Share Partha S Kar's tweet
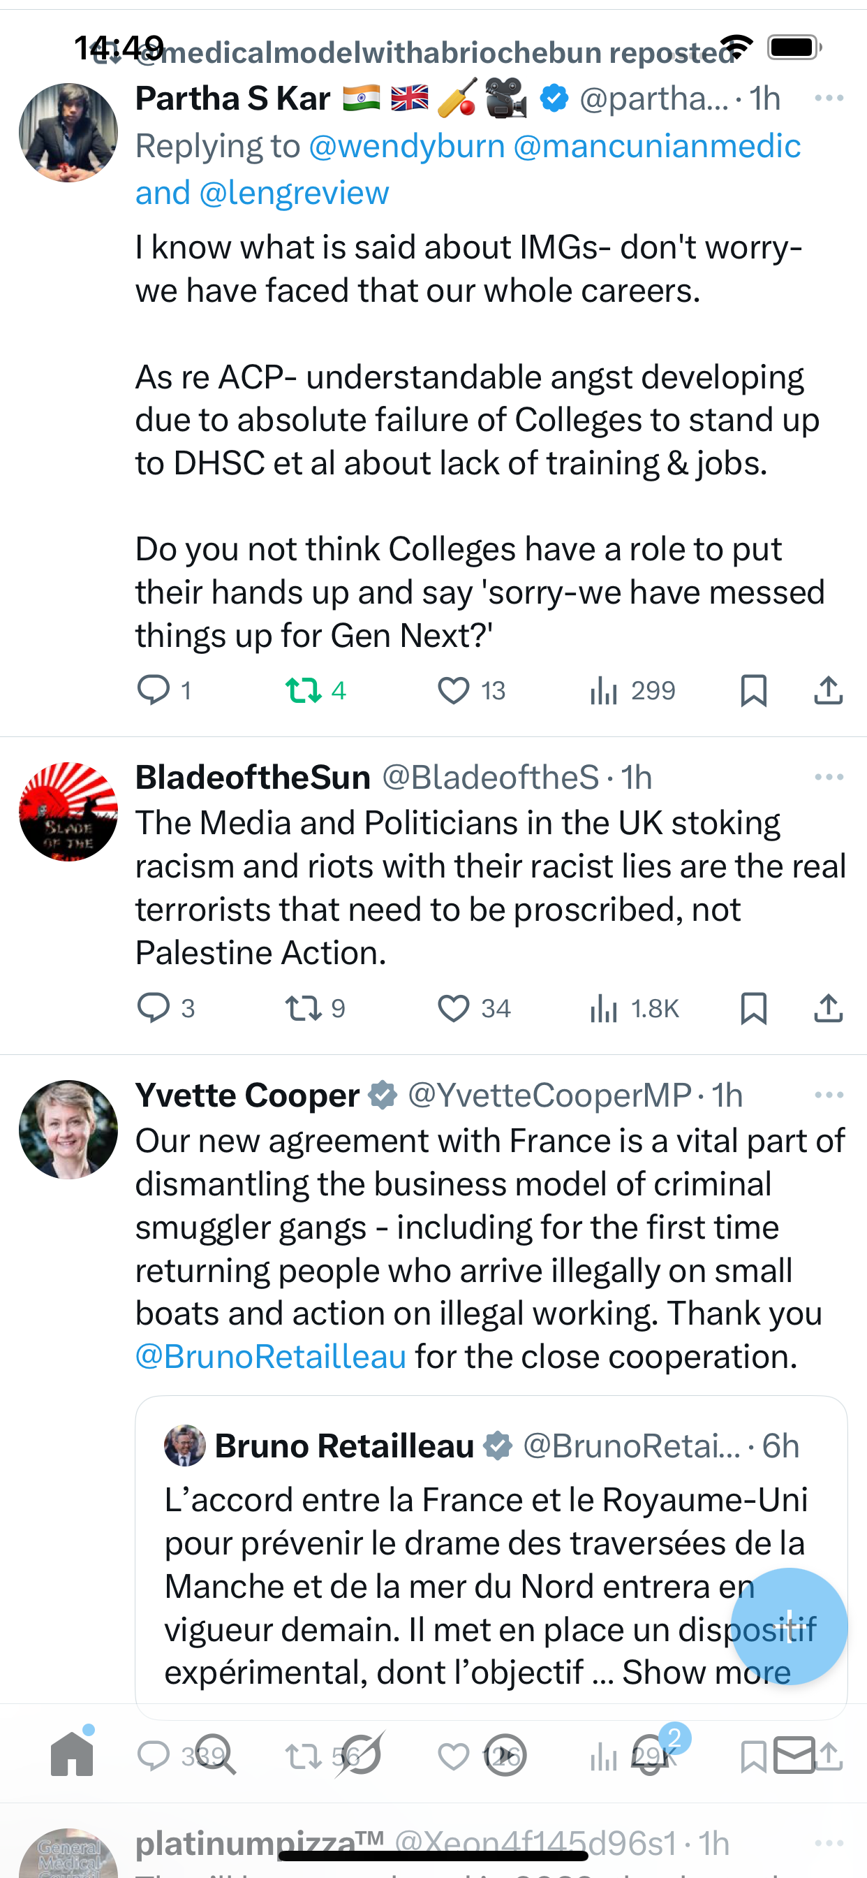Image resolution: width=867 pixels, height=1878 pixels. tap(828, 690)
